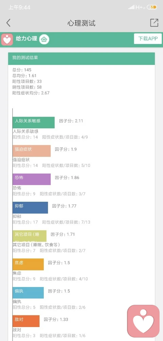
Task: Tap the green home icon
Action: [x=44, y=39]
